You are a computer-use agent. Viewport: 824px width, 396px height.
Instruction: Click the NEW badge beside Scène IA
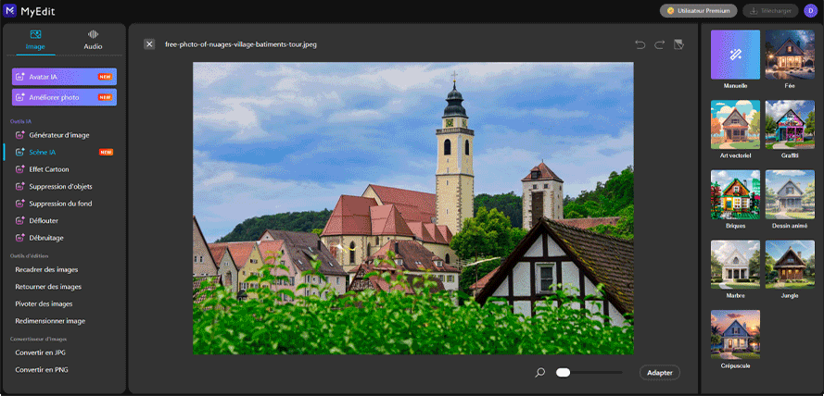click(107, 152)
